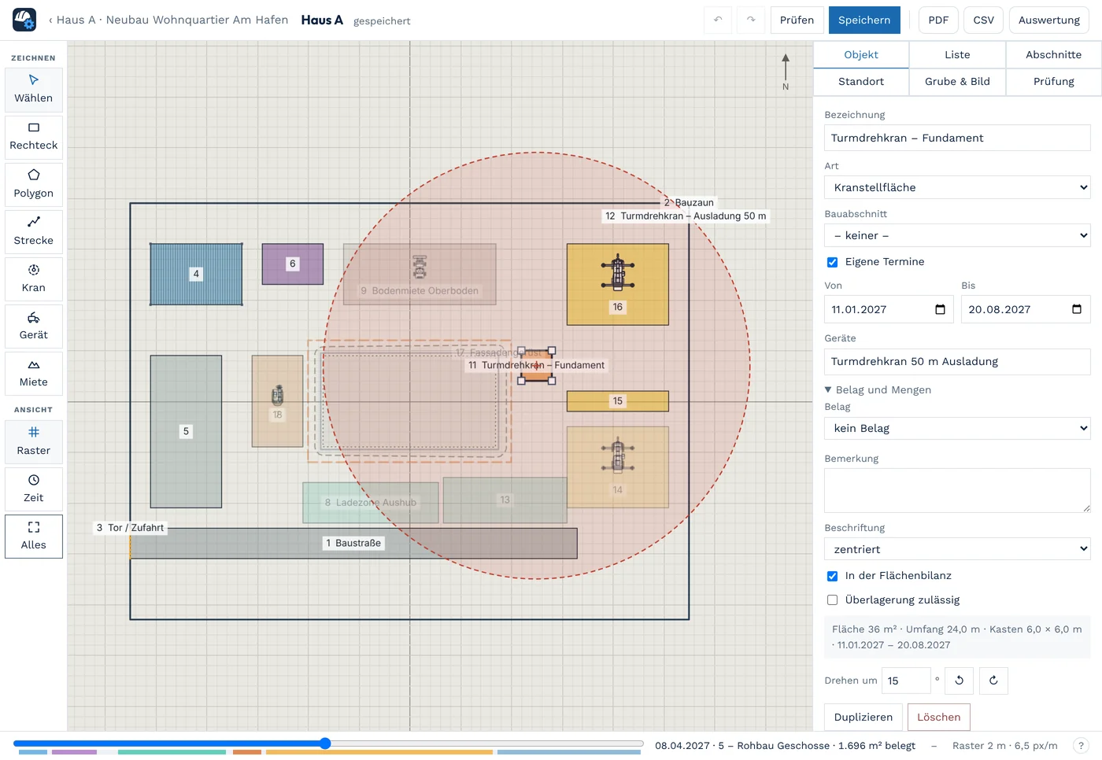Click the Löschen button

coord(939,718)
